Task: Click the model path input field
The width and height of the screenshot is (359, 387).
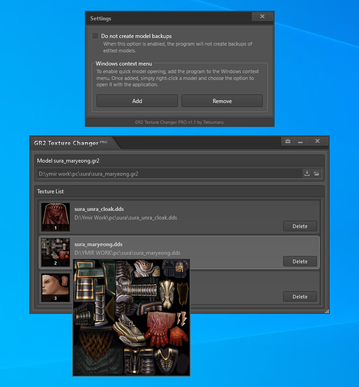Action: [x=169, y=173]
